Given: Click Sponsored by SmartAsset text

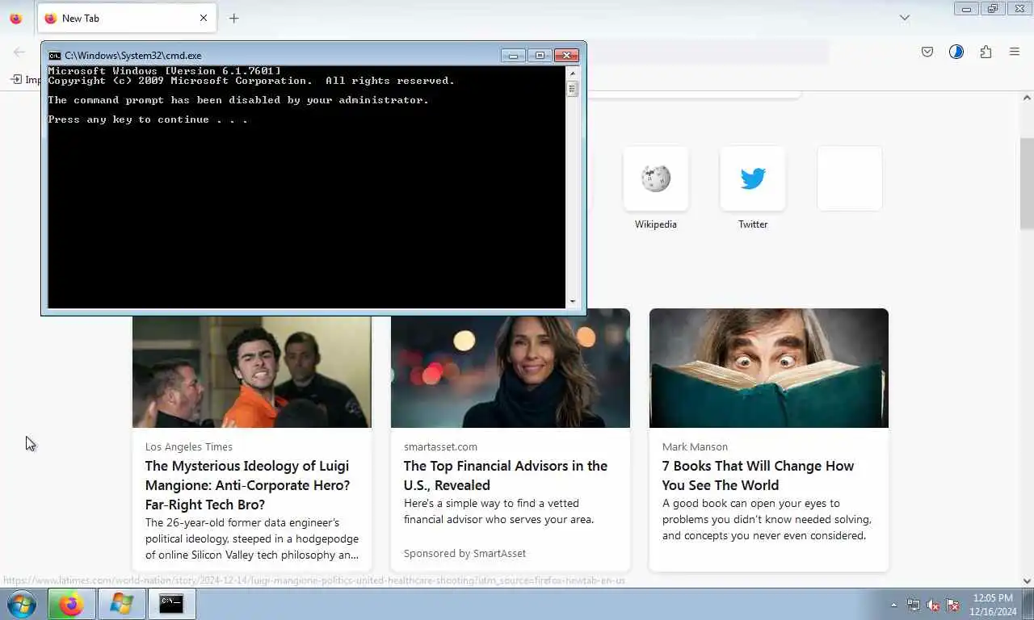Looking at the screenshot, I should pos(464,553).
